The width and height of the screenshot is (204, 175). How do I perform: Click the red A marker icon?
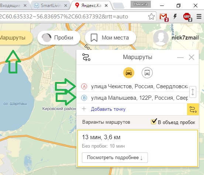click(x=84, y=86)
